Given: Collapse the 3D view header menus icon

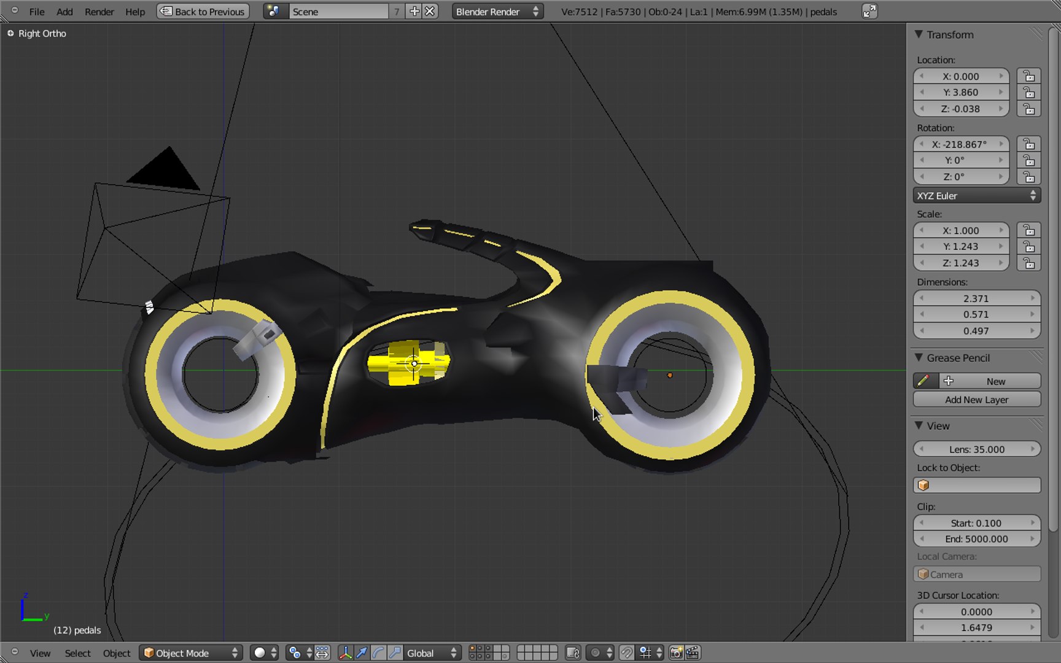Looking at the screenshot, I should point(15,652).
